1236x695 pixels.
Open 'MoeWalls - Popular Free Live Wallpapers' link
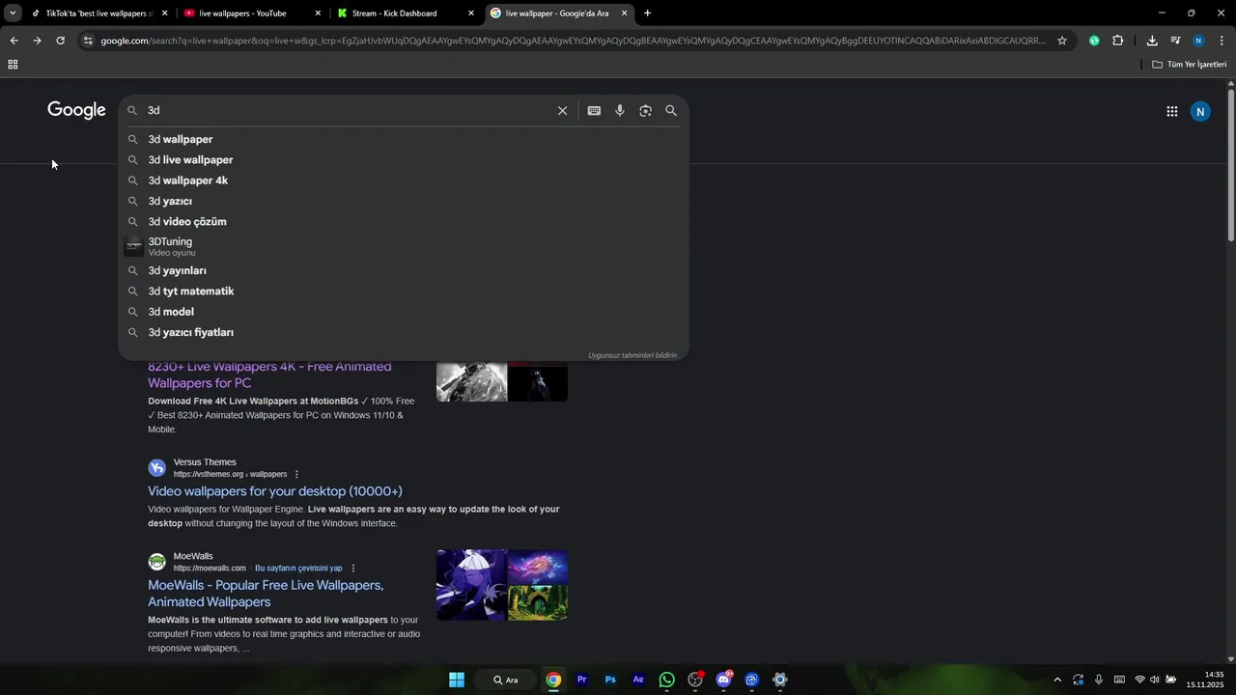pyautogui.click(x=266, y=594)
